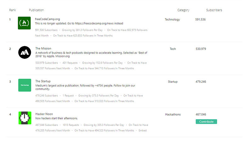252x141 pixels.
Task: Click 1013 Requests under Hacker Noon
Action: (x=71, y=125)
